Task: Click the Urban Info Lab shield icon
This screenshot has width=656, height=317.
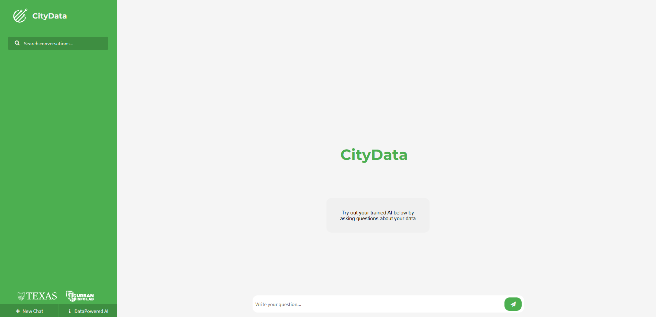Action: (x=71, y=296)
